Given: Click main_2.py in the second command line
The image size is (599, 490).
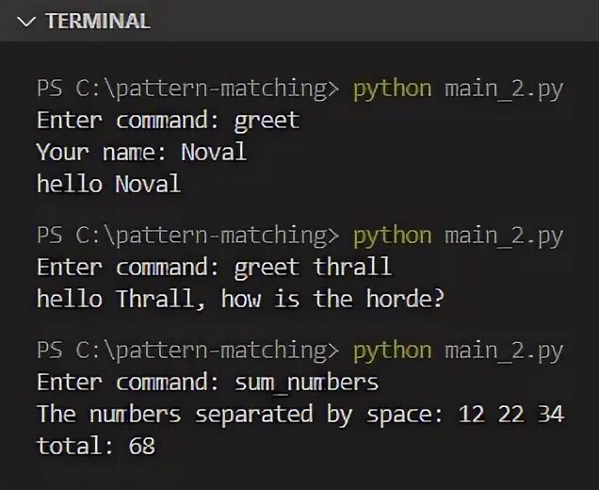Looking at the screenshot, I should click(x=503, y=236).
